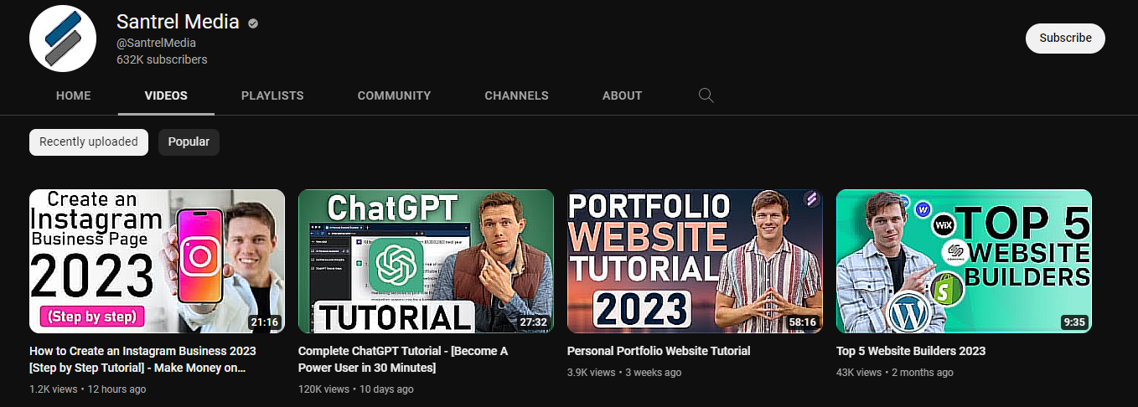
Task: Open the PLAYLISTS tab
Action: (272, 95)
